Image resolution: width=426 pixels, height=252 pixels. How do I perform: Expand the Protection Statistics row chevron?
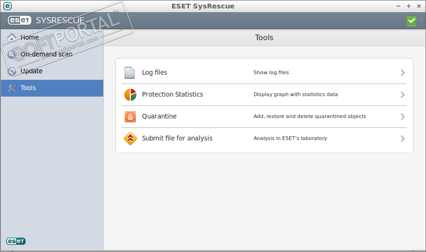(x=403, y=95)
